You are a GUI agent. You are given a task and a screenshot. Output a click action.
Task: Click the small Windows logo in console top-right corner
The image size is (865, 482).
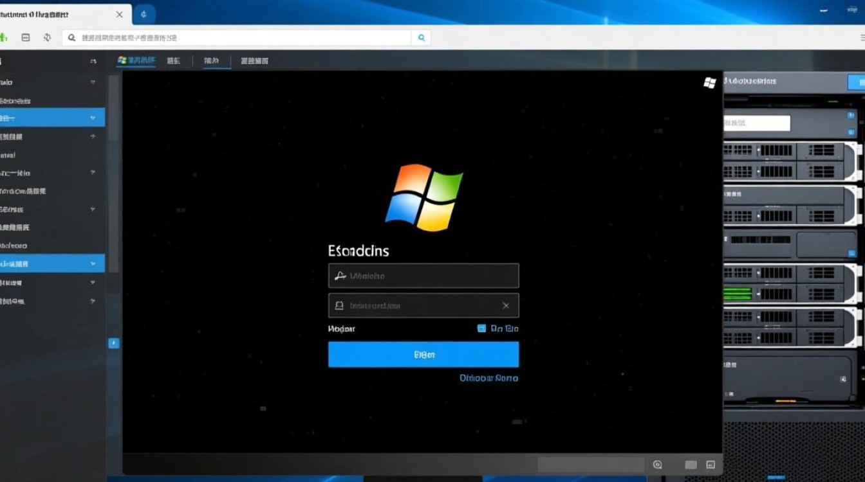click(710, 82)
